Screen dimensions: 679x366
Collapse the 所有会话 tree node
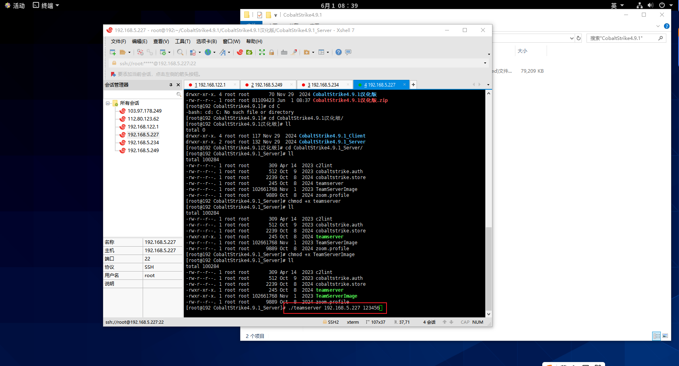point(108,103)
